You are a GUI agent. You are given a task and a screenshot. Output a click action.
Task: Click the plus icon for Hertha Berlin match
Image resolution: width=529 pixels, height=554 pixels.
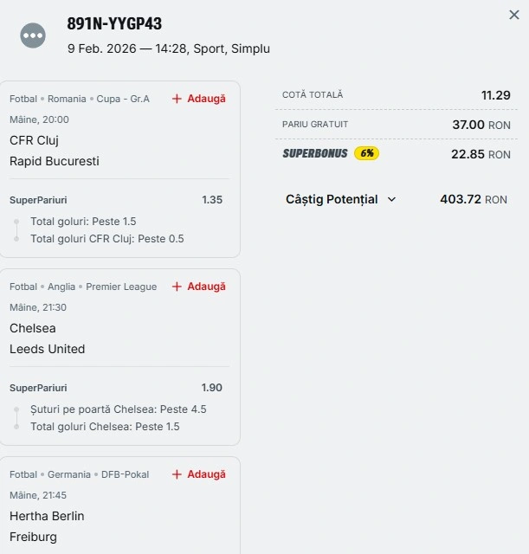tap(177, 474)
